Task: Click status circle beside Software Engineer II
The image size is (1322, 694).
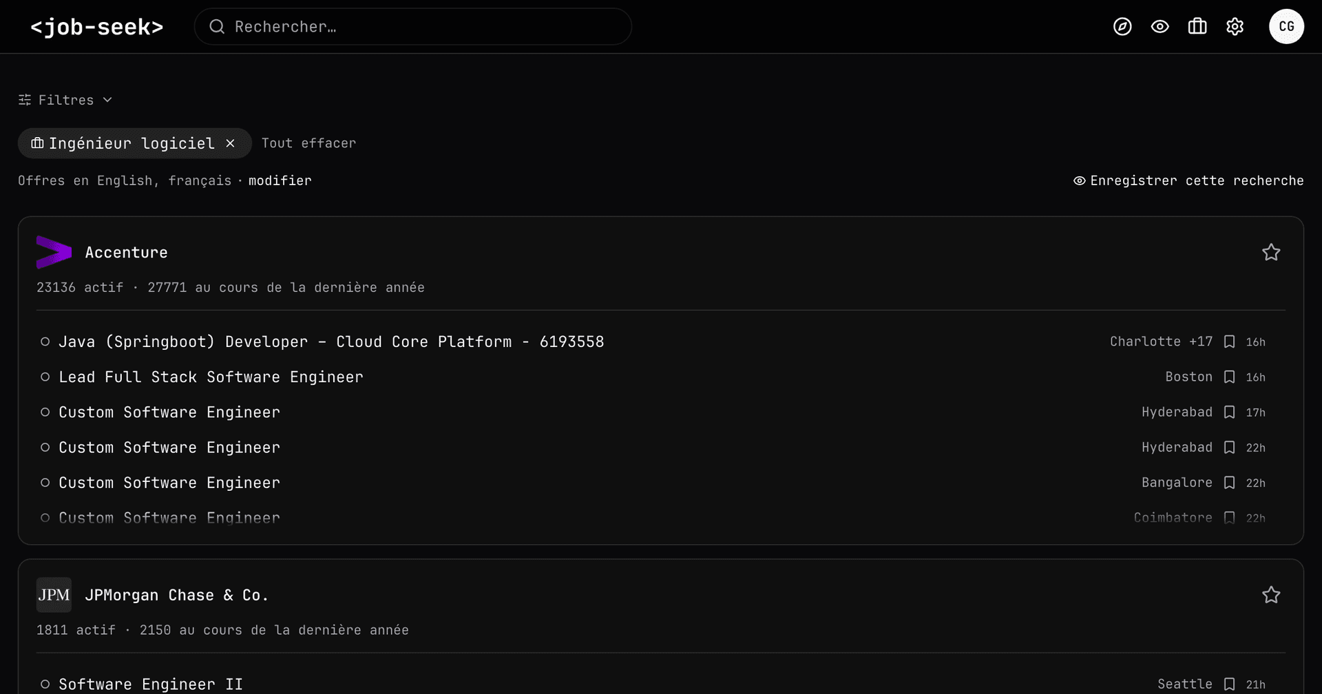Action: click(45, 684)
